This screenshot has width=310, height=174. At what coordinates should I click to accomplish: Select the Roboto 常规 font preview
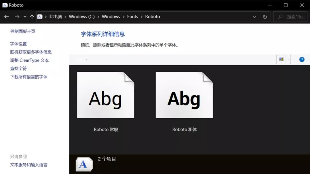(106, 95)
